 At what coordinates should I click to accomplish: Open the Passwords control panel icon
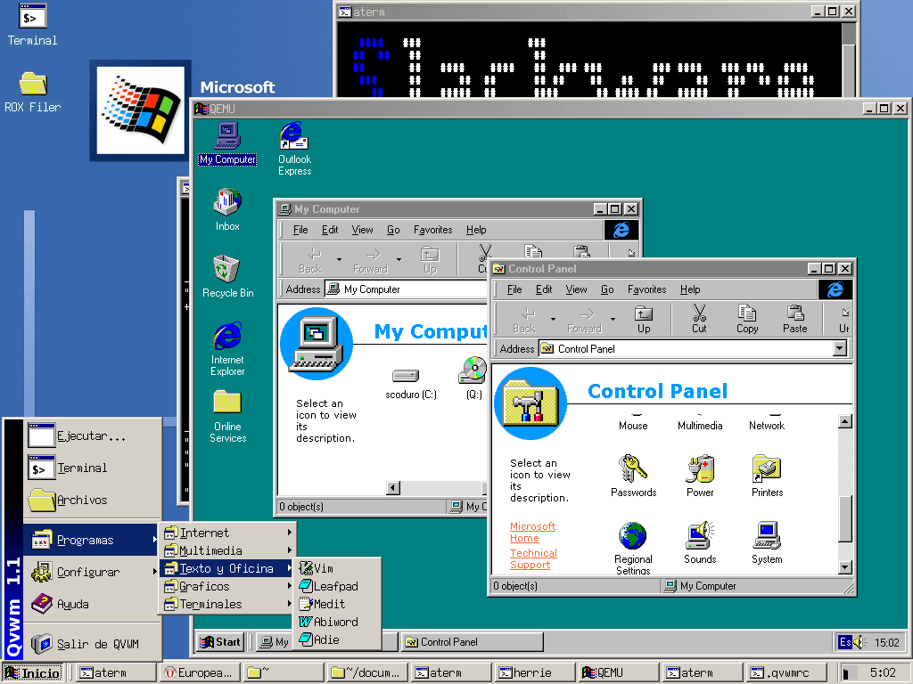pos(634,476)
